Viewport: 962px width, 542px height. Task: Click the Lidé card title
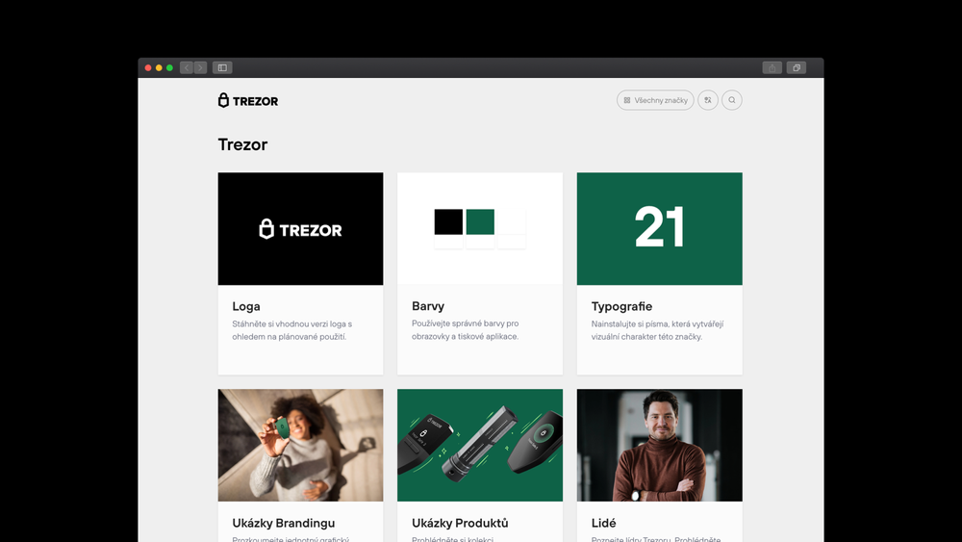tap(604, 523)
